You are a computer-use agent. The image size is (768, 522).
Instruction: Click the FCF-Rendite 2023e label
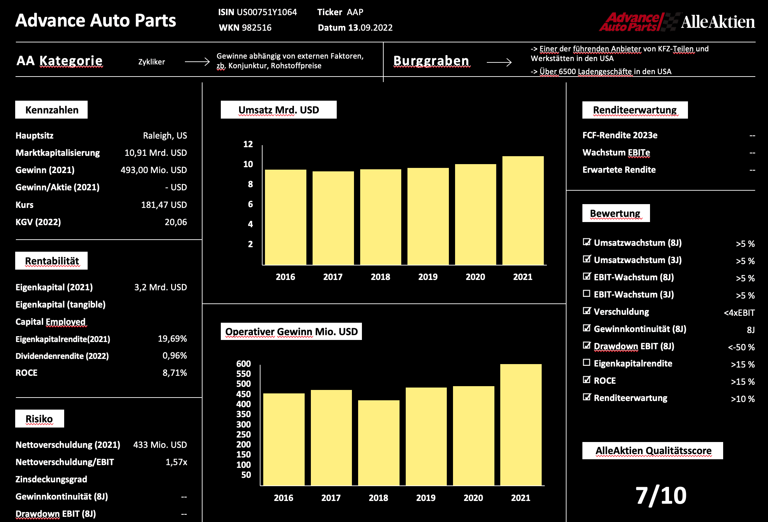(x=620, y=135)
